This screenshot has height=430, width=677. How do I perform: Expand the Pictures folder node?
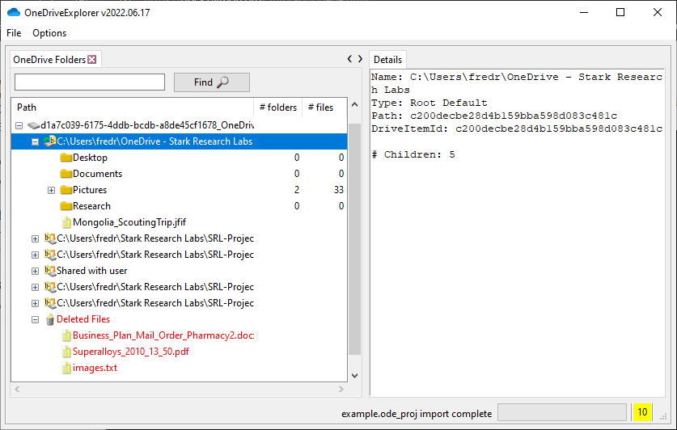[52, 190]
